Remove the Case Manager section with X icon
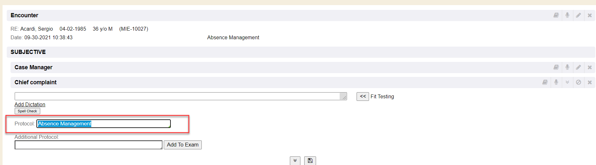This screenshot has height=165, width=596. (x=590, y=67)
